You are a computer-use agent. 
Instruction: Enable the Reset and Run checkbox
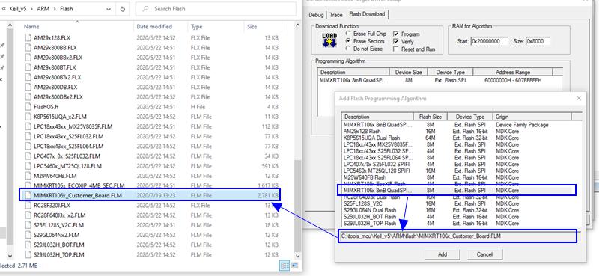point(396,49)
